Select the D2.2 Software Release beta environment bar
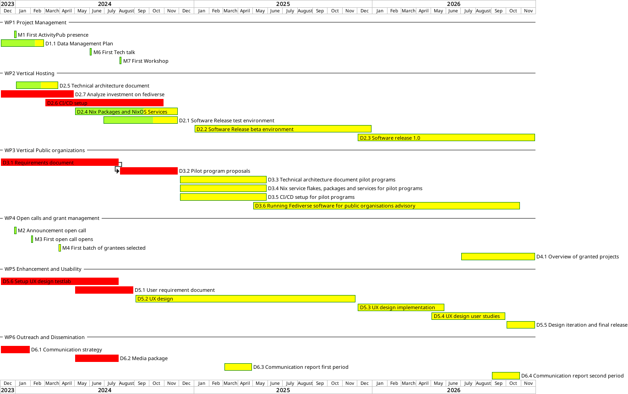 [x=283, y=129]
